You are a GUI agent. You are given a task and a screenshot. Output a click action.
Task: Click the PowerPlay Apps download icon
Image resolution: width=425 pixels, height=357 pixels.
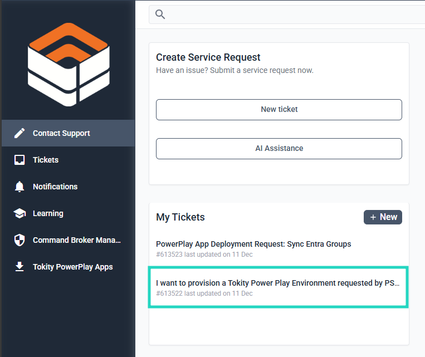coord(19,267)
